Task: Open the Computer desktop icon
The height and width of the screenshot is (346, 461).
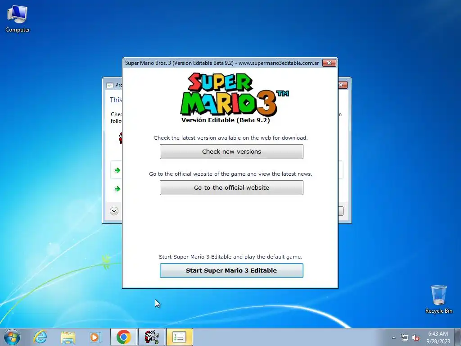Action: (18, 18)
